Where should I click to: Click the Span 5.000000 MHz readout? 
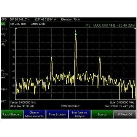122,102
